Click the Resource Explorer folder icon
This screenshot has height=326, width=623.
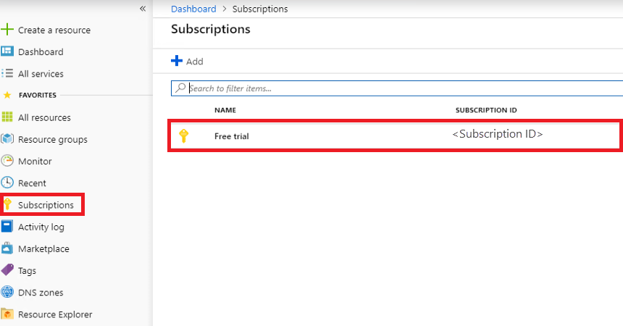[7, 314]
